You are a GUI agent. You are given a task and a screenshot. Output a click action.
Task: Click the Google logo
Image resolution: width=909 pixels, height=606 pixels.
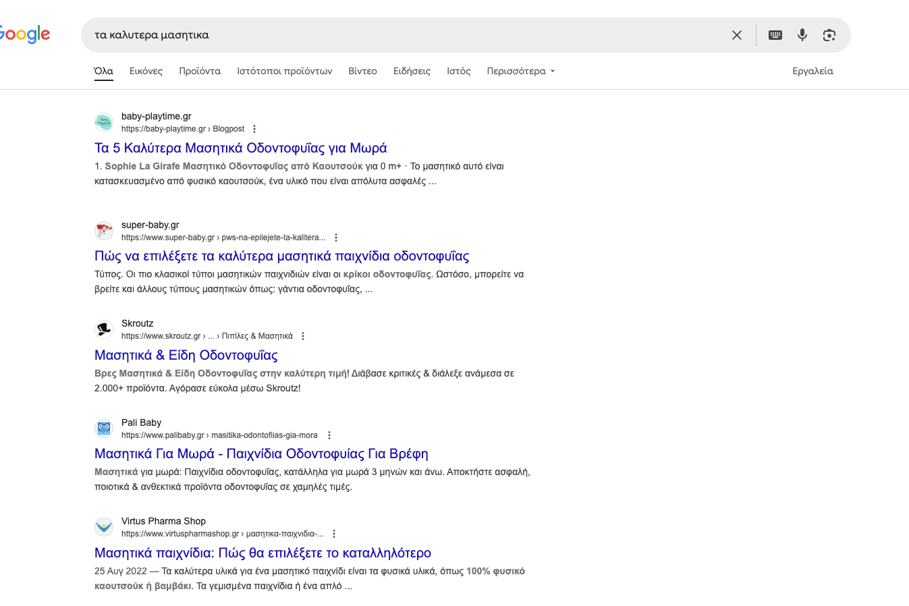coord(25,34)
